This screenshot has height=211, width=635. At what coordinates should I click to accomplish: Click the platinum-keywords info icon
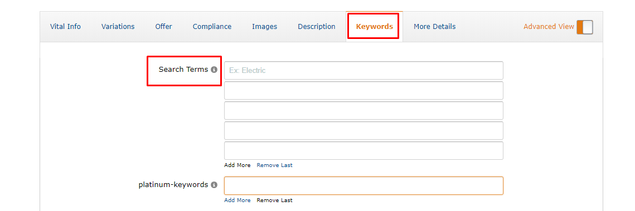[x=214, y=185]
